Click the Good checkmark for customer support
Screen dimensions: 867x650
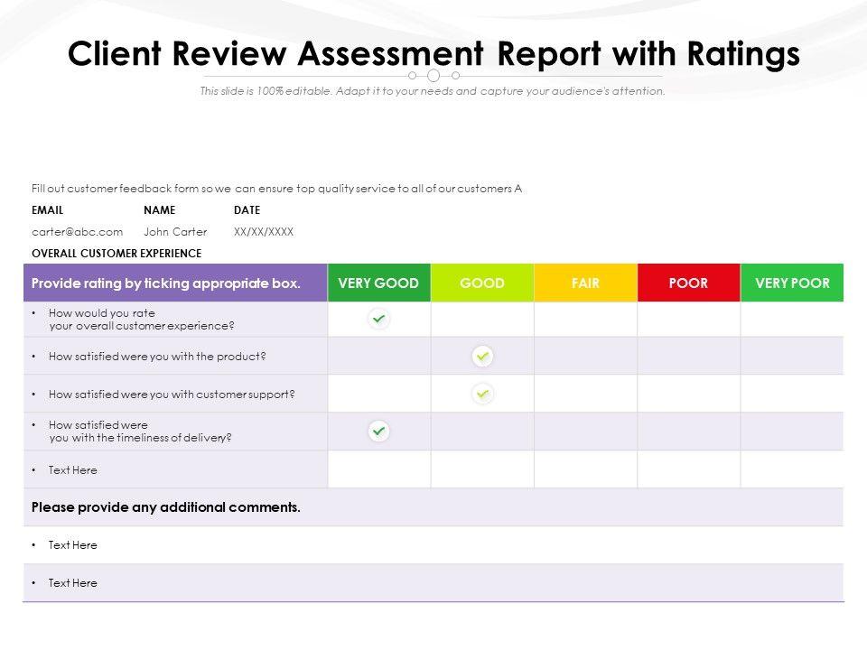483,394
